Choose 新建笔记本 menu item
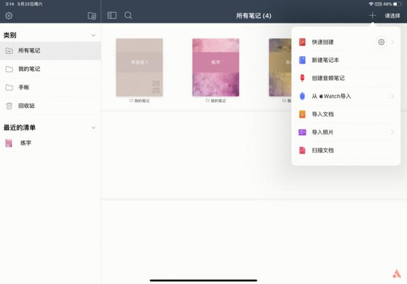 pyautogui.click(x=346, y=60)
